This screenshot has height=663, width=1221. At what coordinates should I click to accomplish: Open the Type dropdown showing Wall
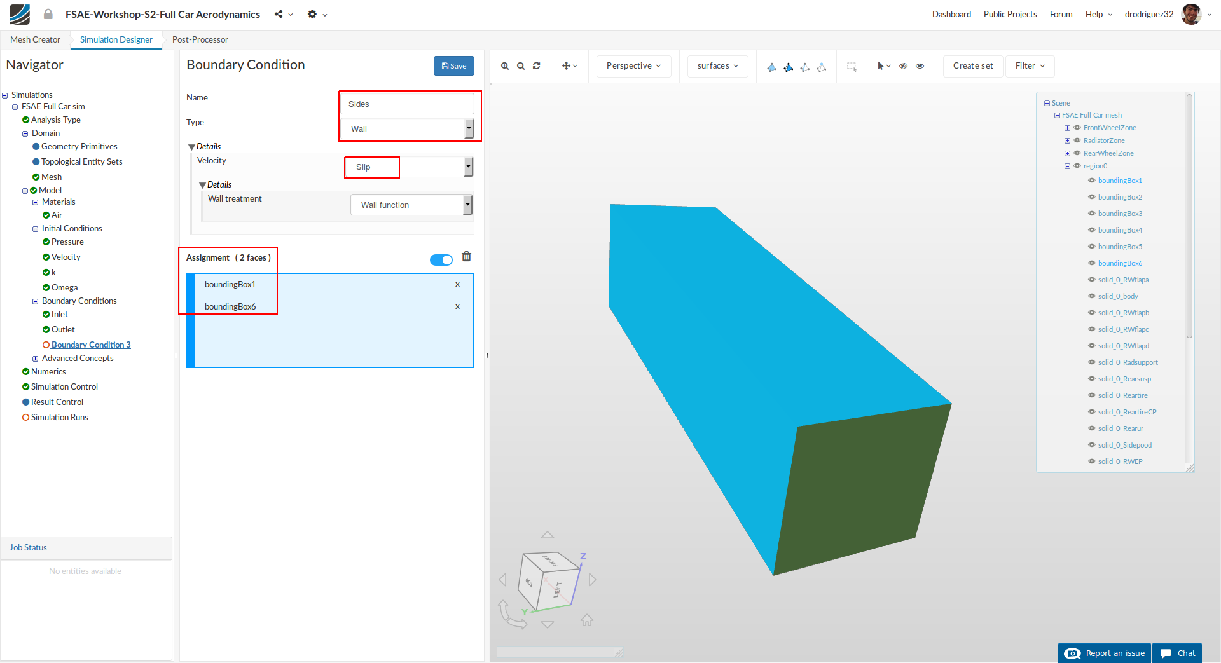(x=407, y=128)
